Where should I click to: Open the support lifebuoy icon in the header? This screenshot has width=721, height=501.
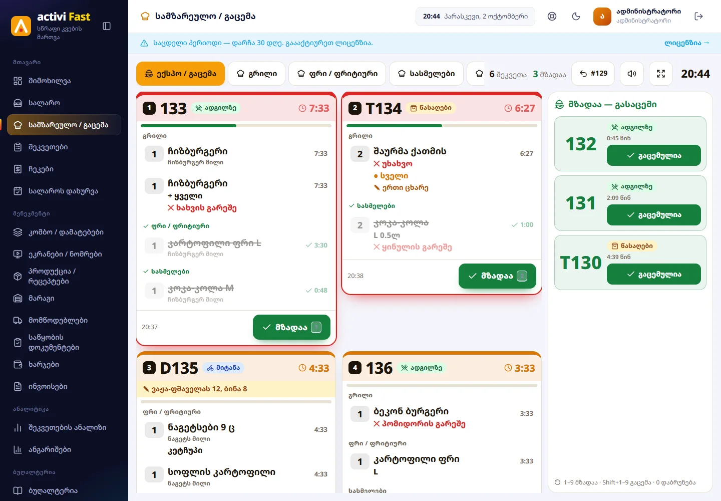pos(552,17)
